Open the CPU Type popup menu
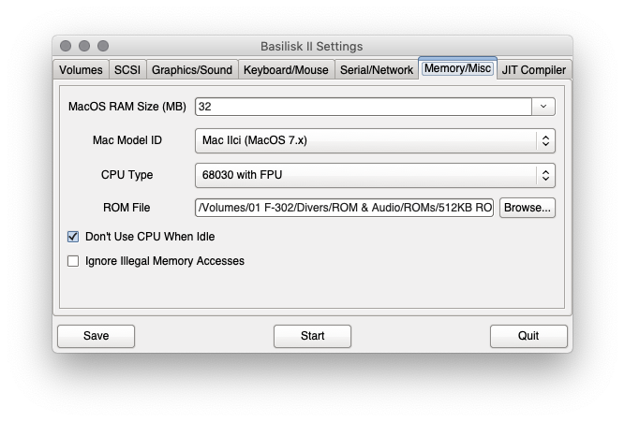 (x=375, y=175)
